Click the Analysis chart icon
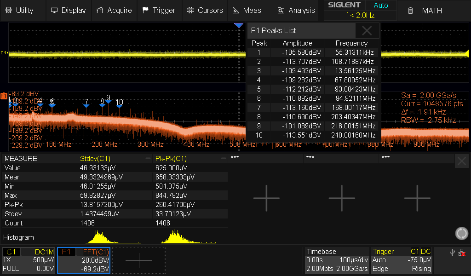 click(281, 10)
